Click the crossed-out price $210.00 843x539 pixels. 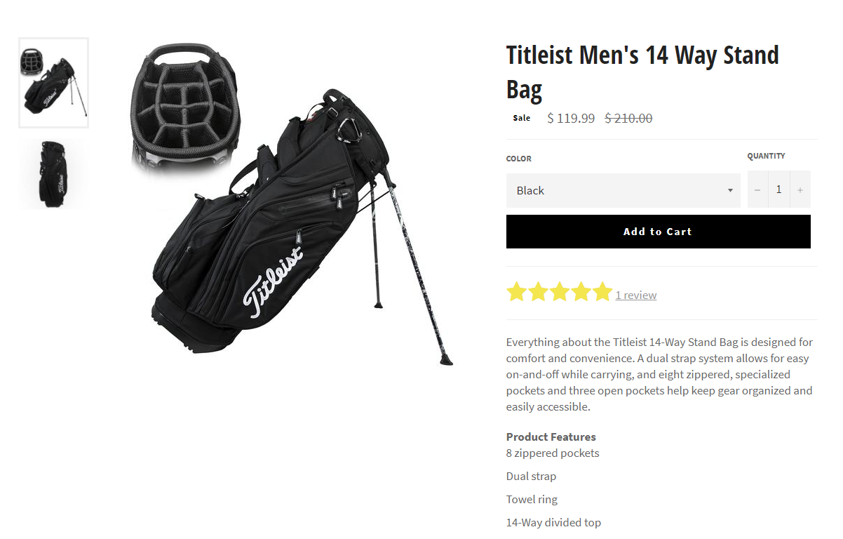click(628, 119)
